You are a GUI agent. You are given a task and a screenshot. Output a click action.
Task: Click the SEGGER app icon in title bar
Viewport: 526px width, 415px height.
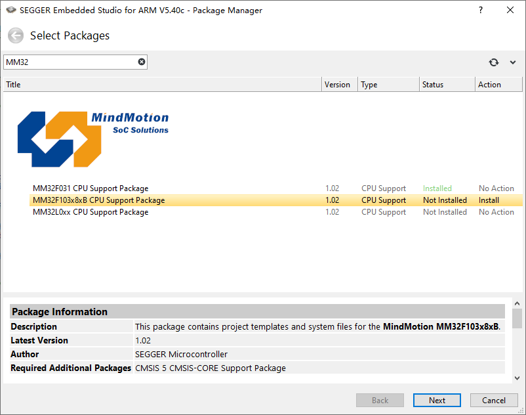click(x=11, y=10)
